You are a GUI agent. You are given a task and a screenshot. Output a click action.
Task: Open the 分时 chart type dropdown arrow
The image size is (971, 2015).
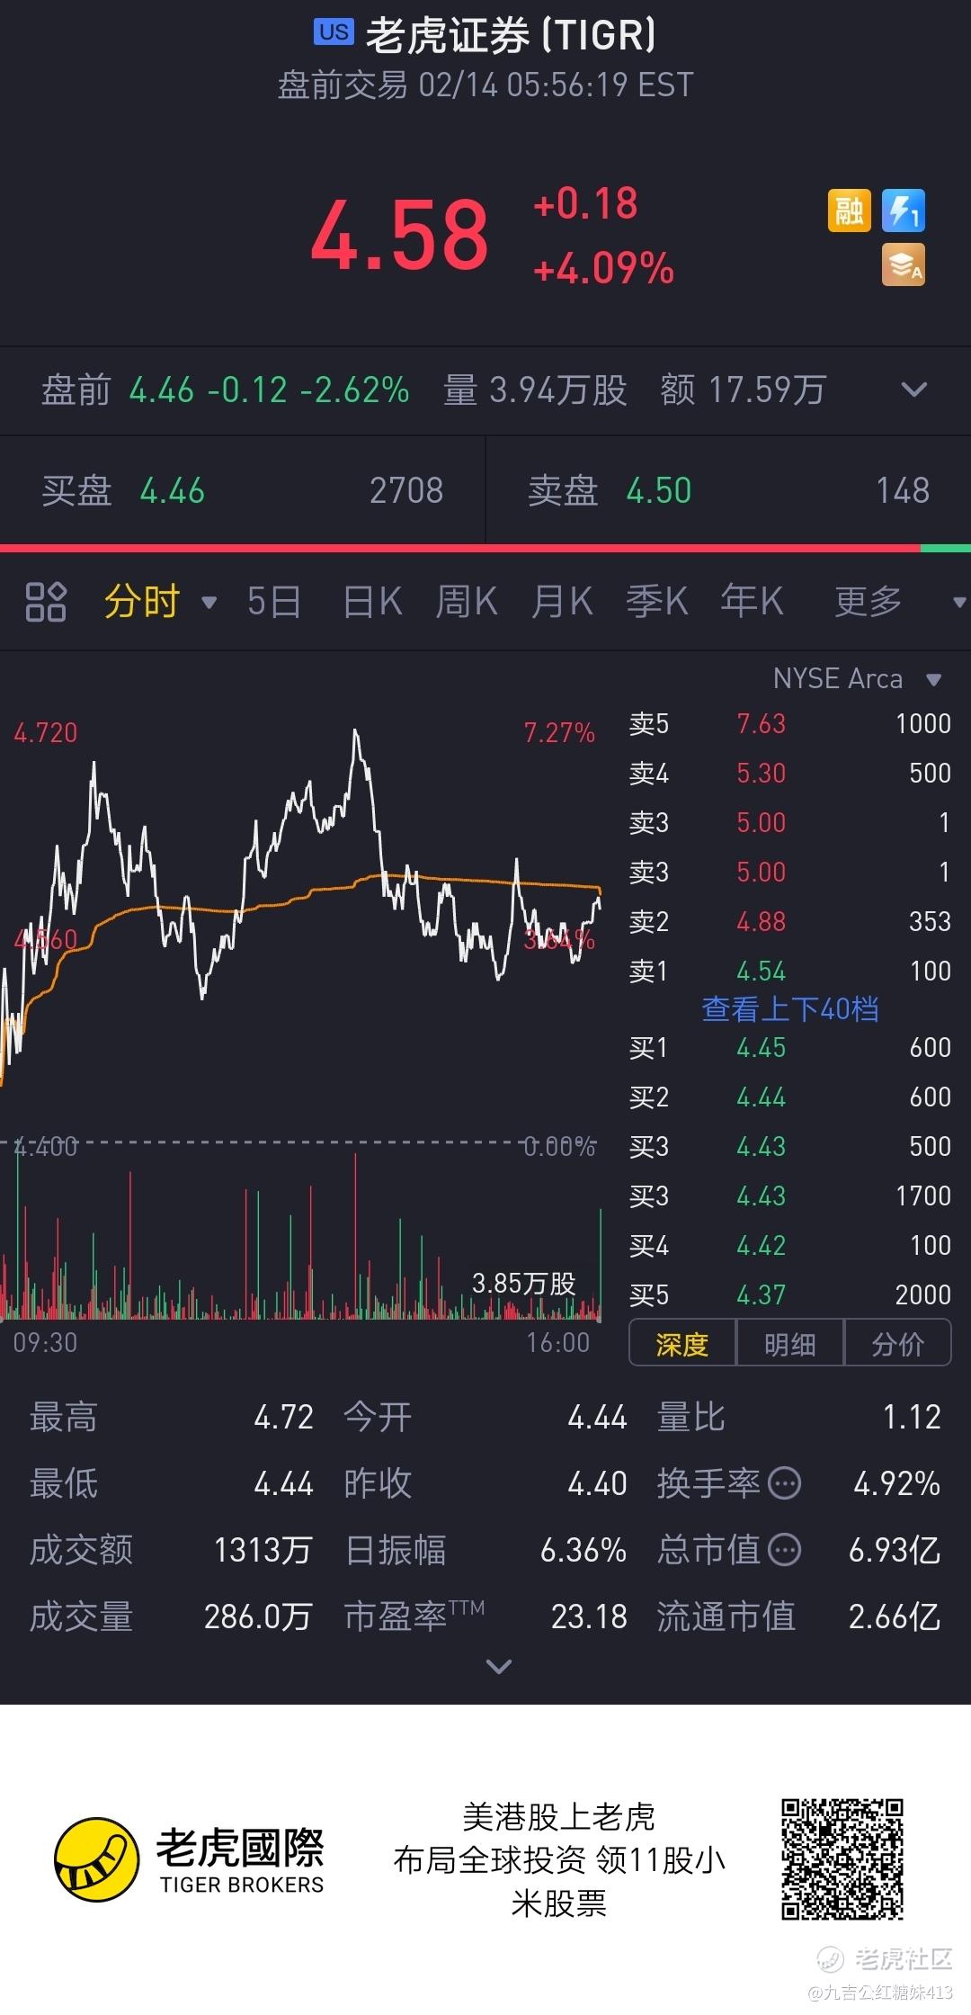click(x=209, y=603)
